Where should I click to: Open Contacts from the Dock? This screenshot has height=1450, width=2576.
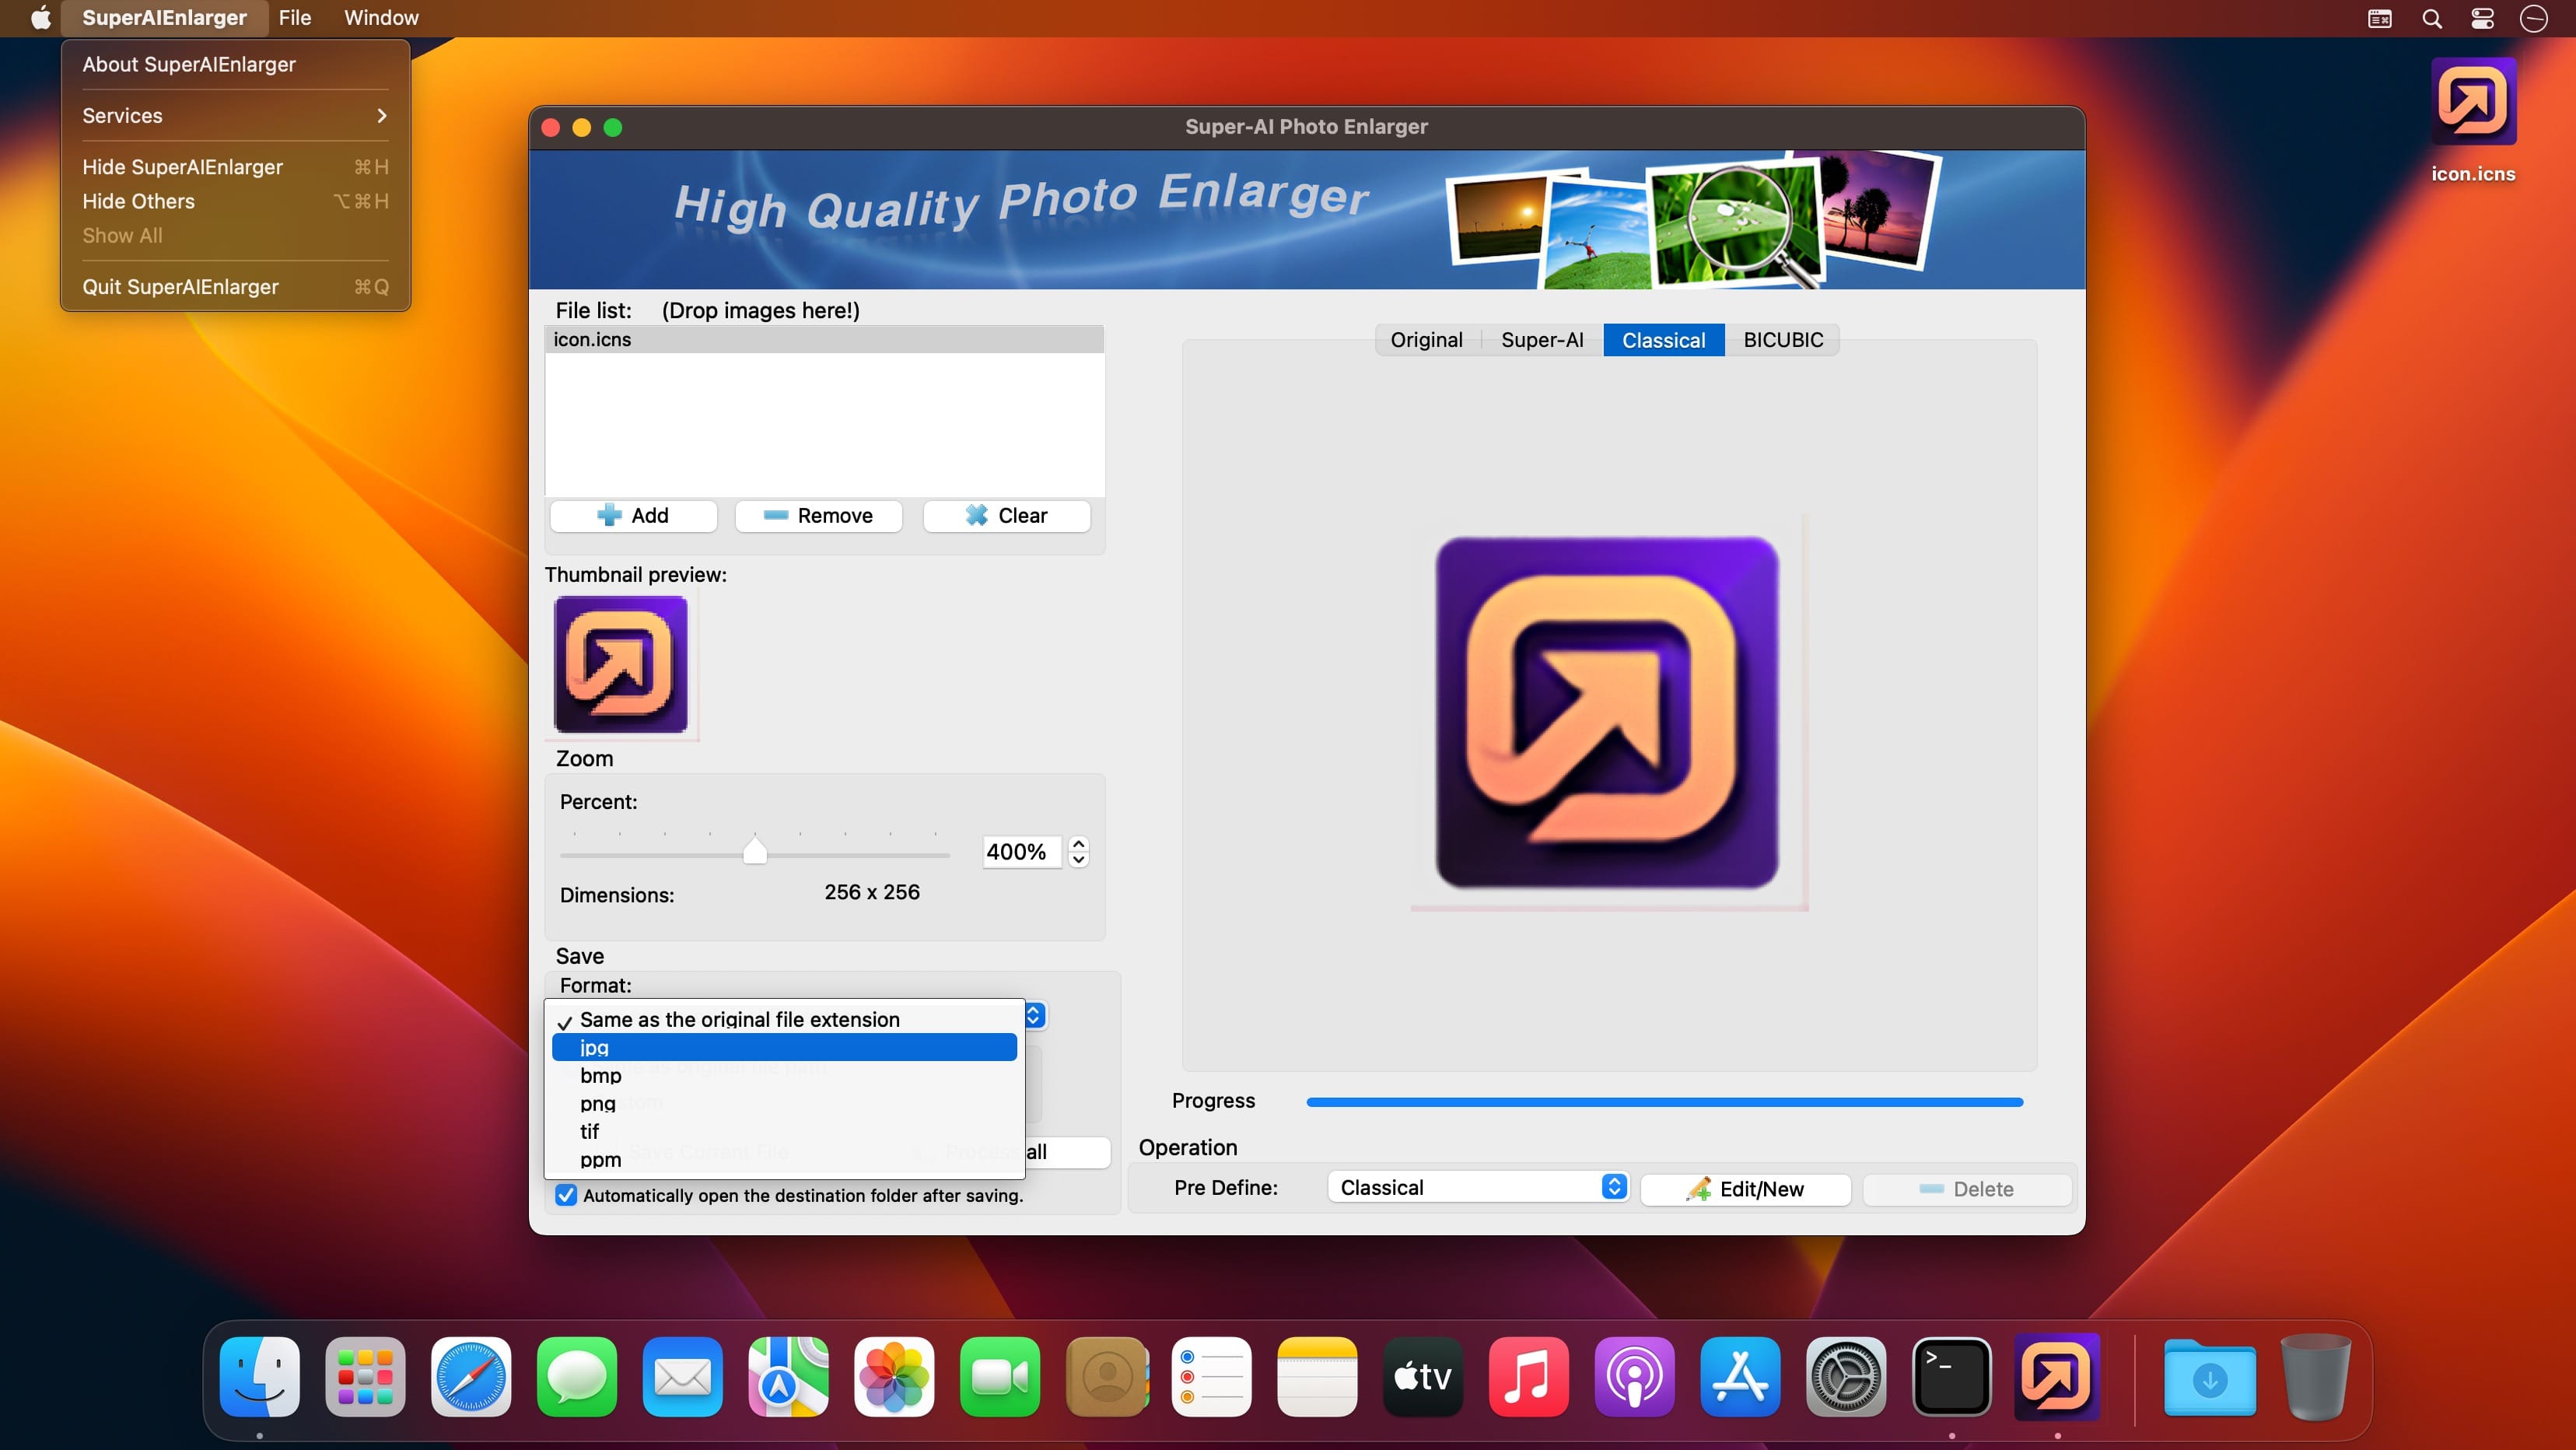tap(1106, 1377)
